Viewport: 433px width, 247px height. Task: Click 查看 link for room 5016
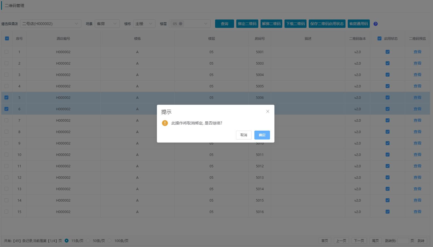pos(417,212)
